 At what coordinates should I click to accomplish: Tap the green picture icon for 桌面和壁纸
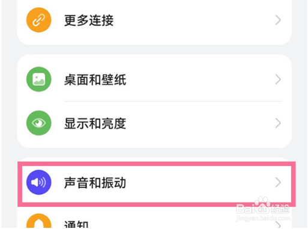[39, 79]
